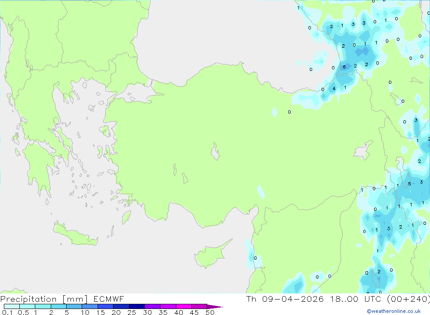This screenshot has height=315, width=430.
Task: Click the '18:00 UTC' time text
Action: click(356, 299)
